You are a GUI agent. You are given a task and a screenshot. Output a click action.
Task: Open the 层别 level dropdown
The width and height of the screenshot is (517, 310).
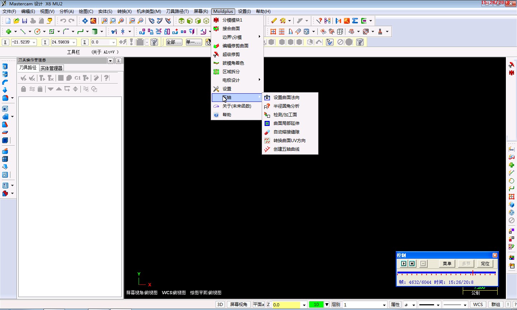pyautogui.click(x=384, y=305)
